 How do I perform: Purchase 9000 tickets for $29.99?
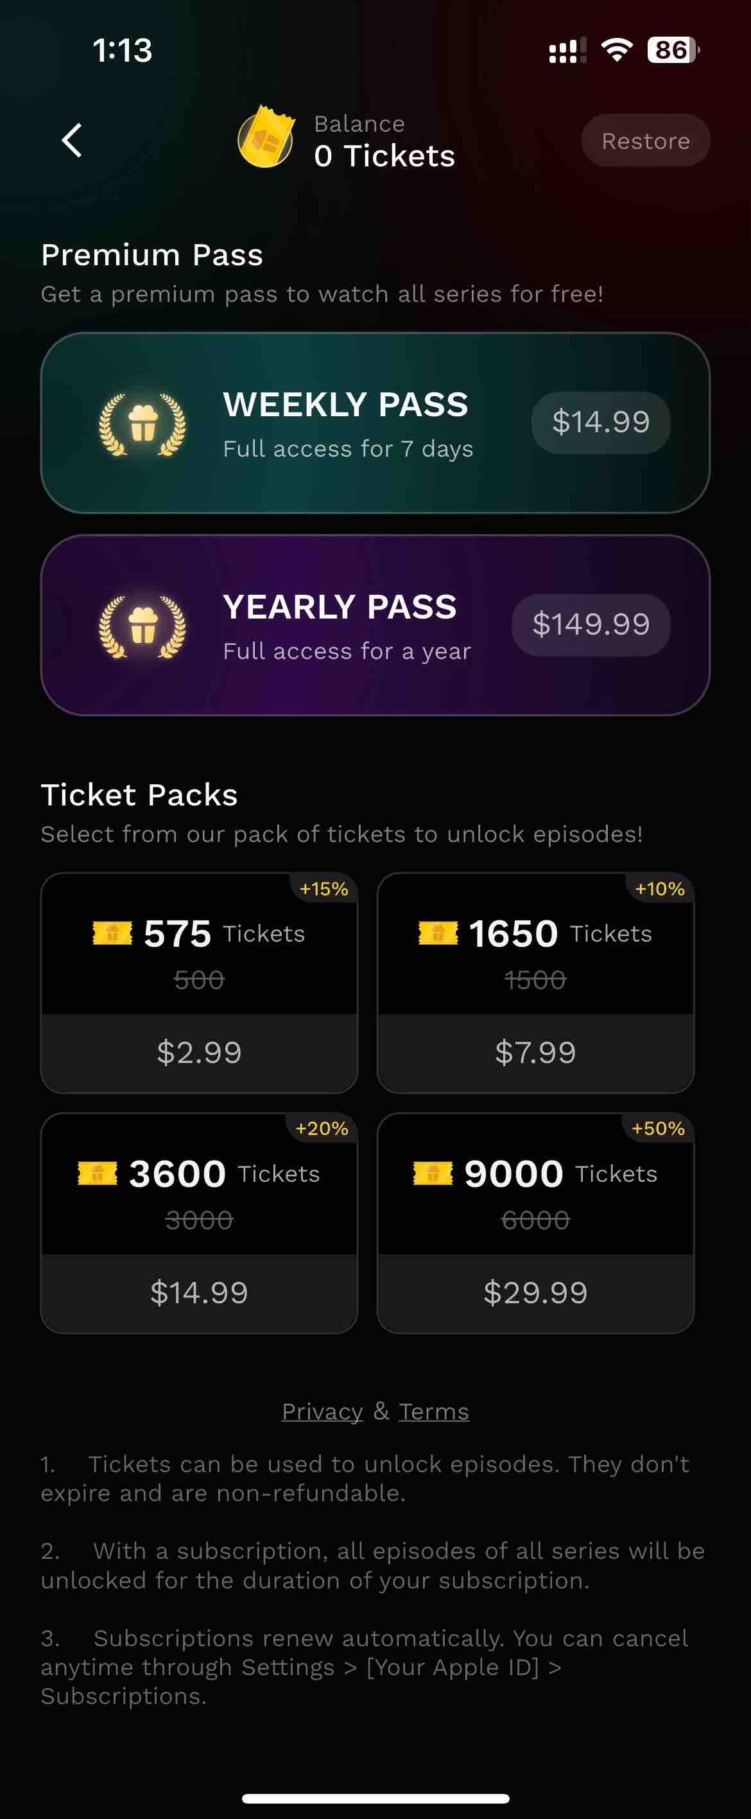click(535, 1293)
